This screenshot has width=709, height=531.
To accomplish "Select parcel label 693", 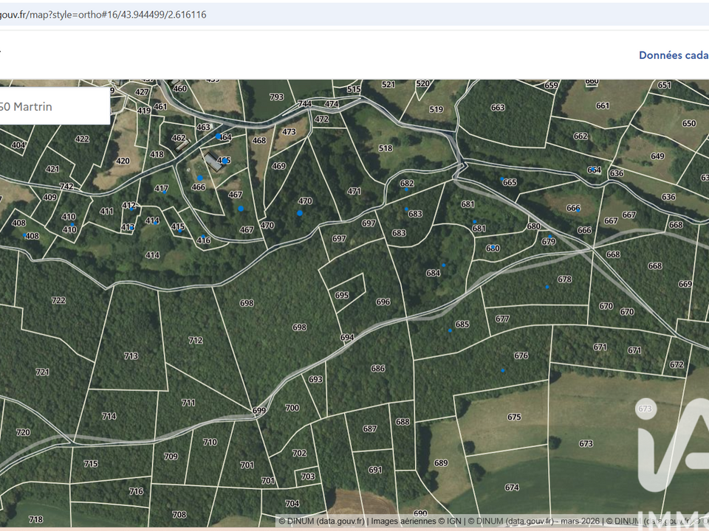I will (315, 379).
